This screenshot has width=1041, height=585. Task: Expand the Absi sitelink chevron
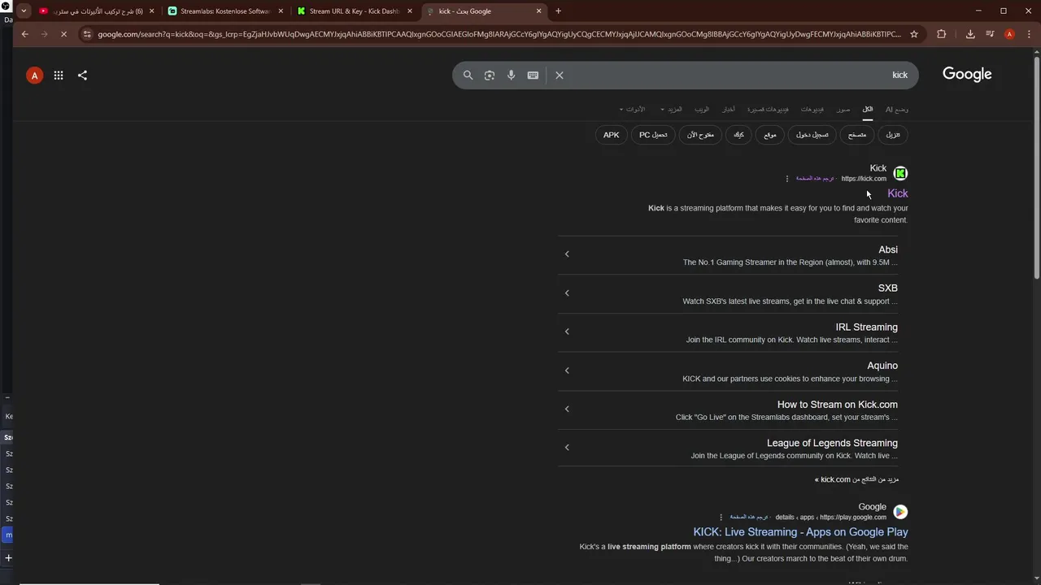click(x=567, y=254)
